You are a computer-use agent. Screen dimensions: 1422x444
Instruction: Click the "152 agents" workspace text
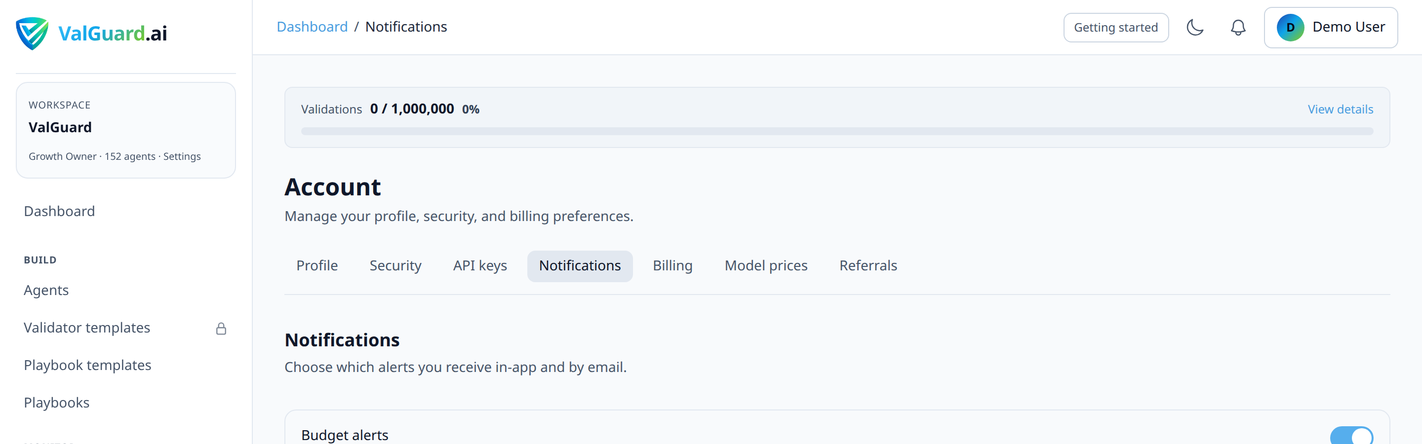point(130,157)
